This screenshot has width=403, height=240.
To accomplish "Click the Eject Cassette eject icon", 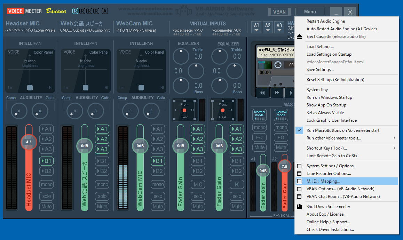I will pos(299,37).
